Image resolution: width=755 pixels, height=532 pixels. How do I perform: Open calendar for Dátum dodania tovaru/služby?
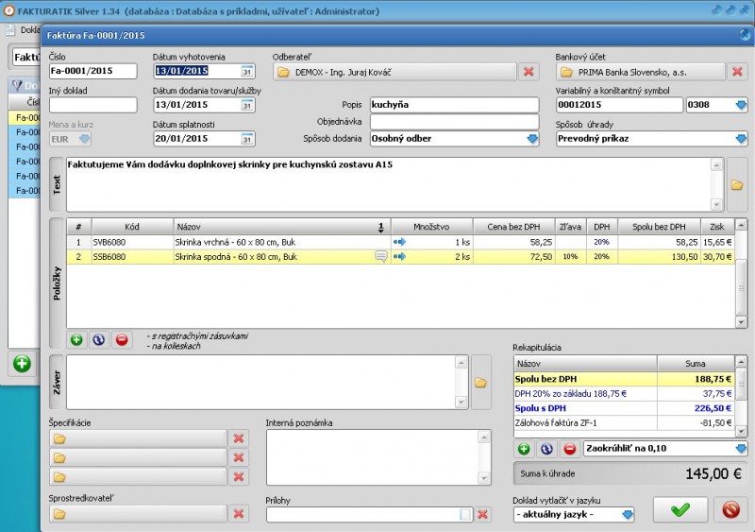pyautogui.click(x=247, y=105)
